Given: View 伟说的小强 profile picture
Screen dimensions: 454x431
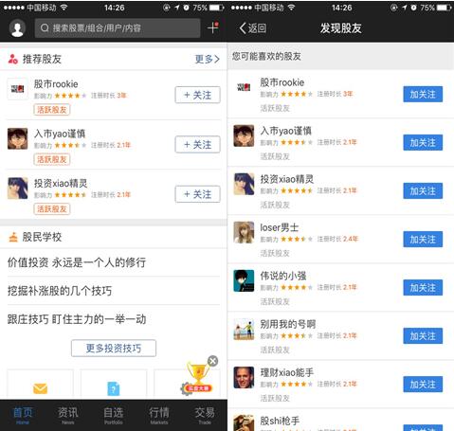Looking at the screenshot, I should click(x=244, y=280).
